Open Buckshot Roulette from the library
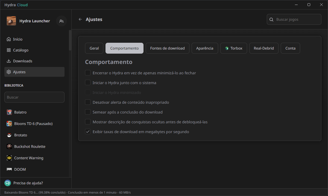328x196 pixels. point(30,146)
